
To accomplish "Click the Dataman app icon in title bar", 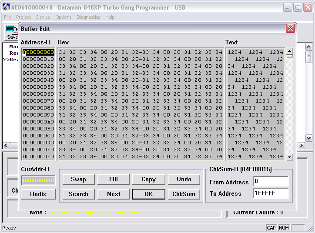I will 6,7.
